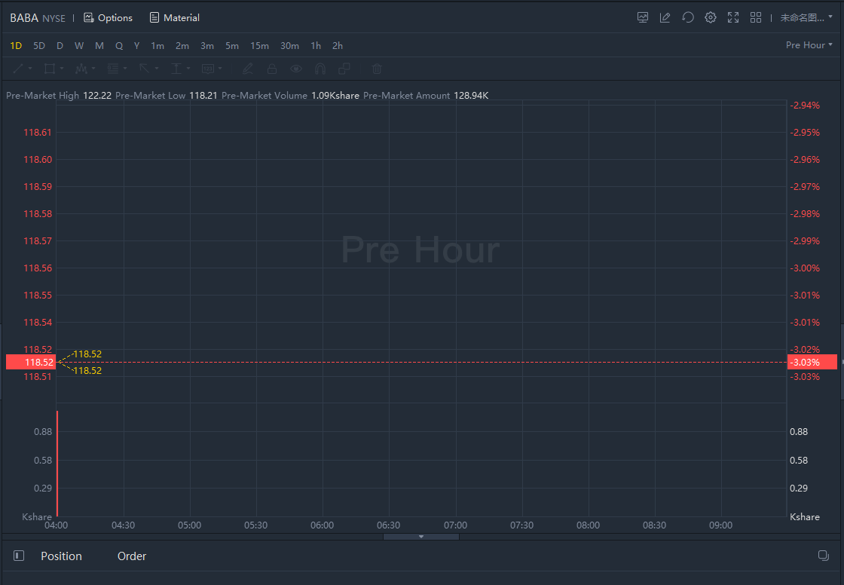This screenshot has height=585, width=844.
Task: Select the rectangle shape drawing tool
Action: (x=50, y=69)
